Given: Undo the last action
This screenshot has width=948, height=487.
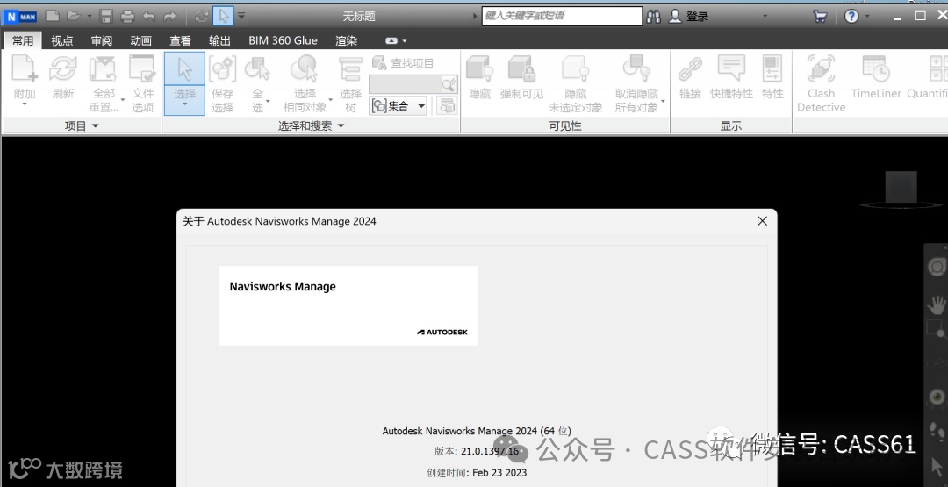Looking at the screenshot, I should pos(148,17).
